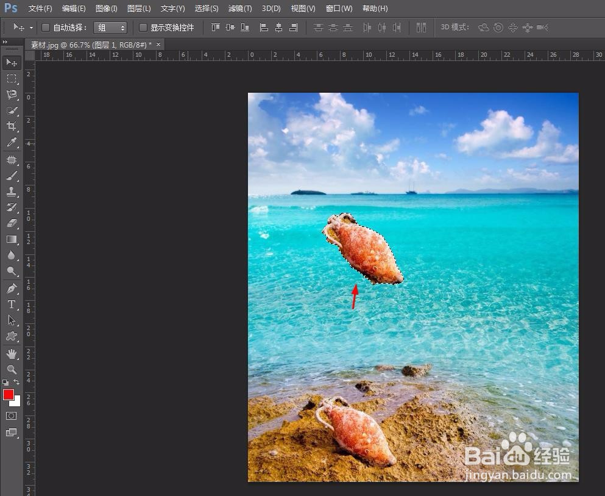Select the Clone Stamp tool

pyautogui.click(x=12, y=191)
